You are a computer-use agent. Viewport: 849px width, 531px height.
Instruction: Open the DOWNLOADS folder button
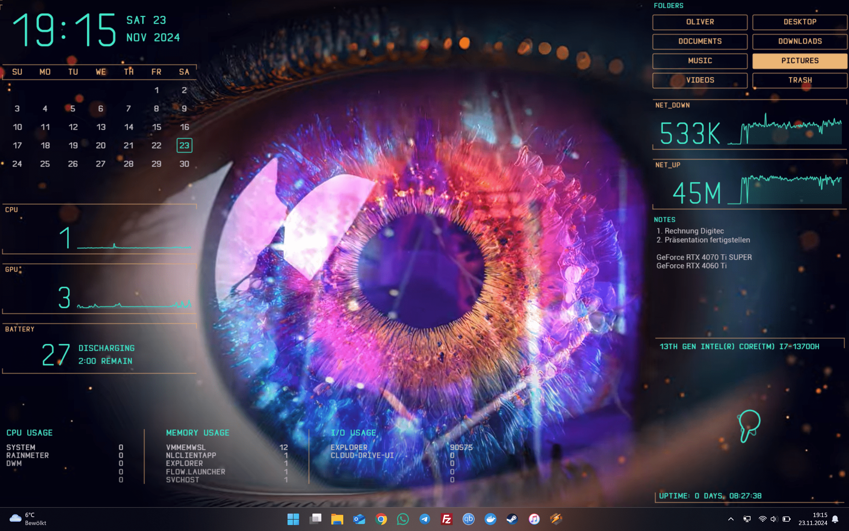[x=800, y=41]
